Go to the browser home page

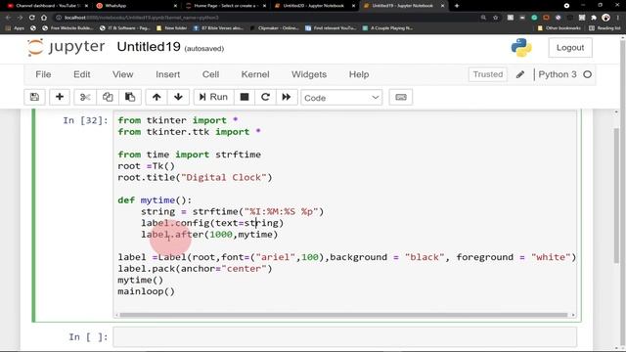(44, 18)
